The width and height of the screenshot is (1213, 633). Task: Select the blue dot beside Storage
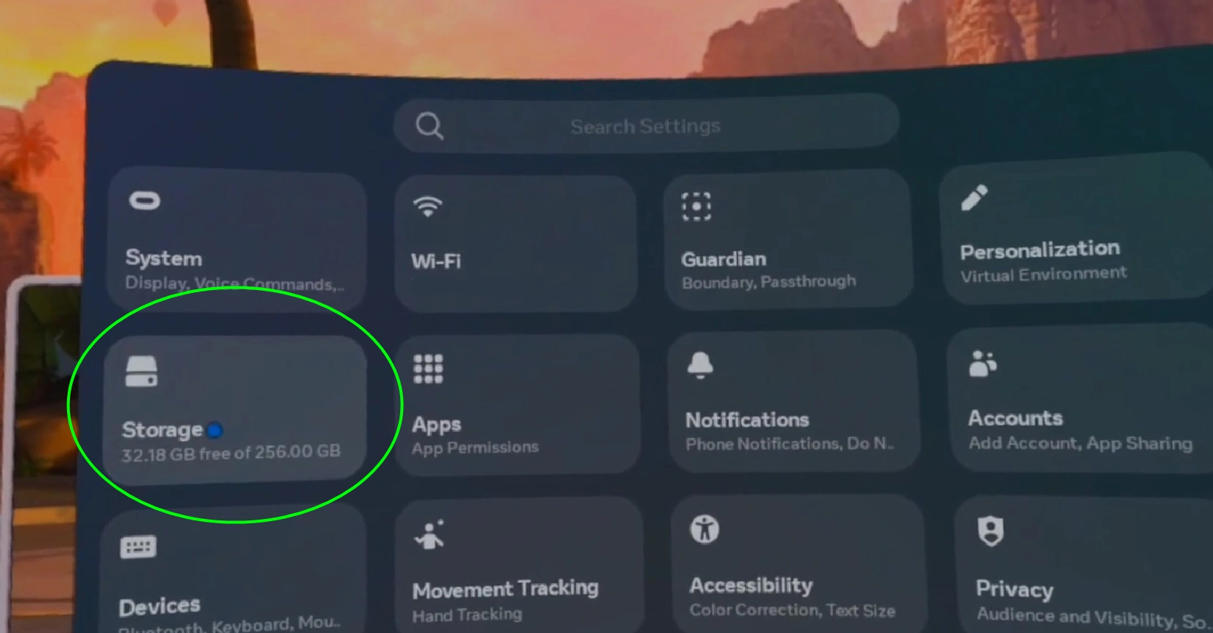point(214,430)
